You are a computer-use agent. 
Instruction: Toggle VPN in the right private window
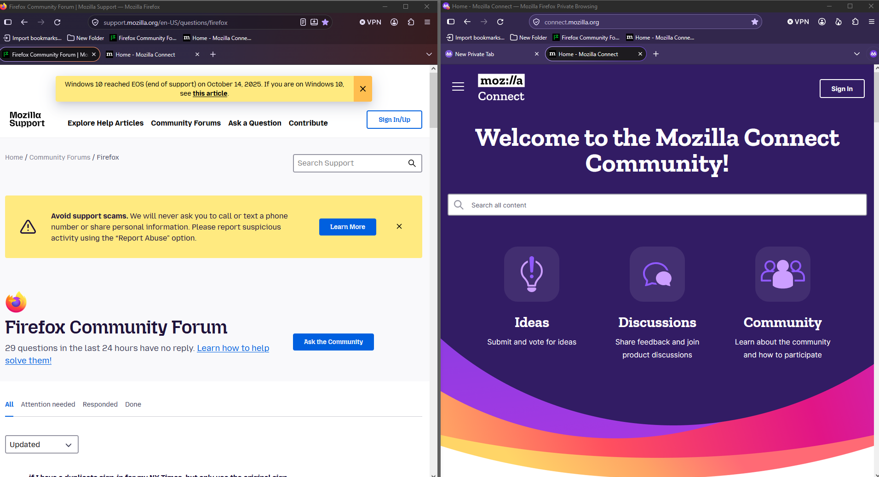798,22
